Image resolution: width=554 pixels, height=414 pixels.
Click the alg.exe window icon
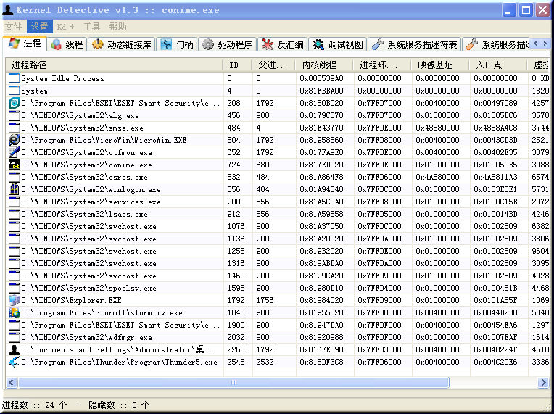pos(14,115)
